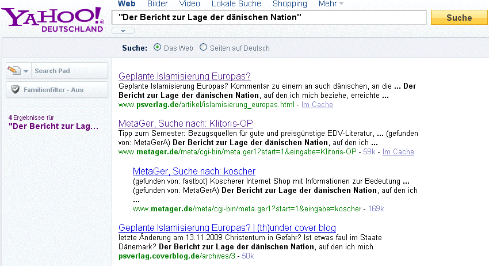The width and height of the screenshot is (489, 266).
Task: Click the 169k size label
Action: tap(376, 208)
